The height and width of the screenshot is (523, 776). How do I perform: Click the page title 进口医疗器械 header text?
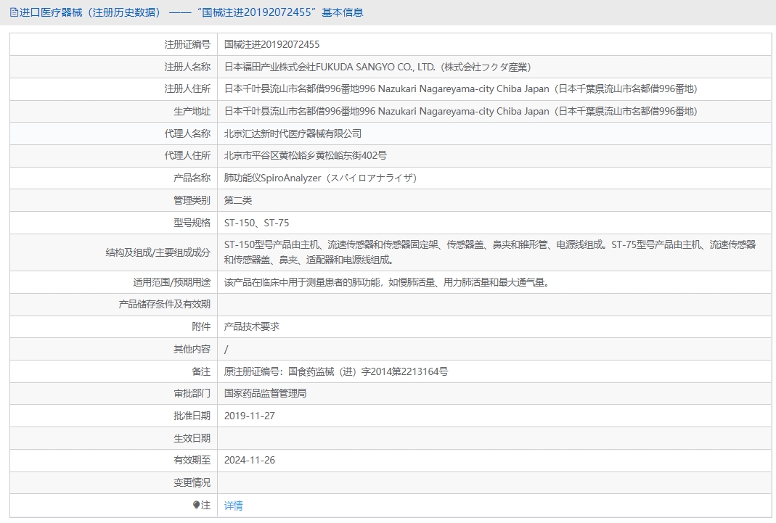(191, 12)
